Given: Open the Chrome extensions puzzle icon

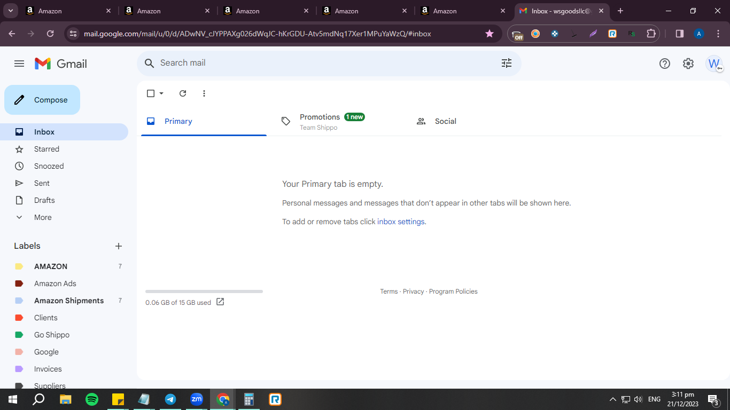Looking at the screenshot, I should click(651, 34).
